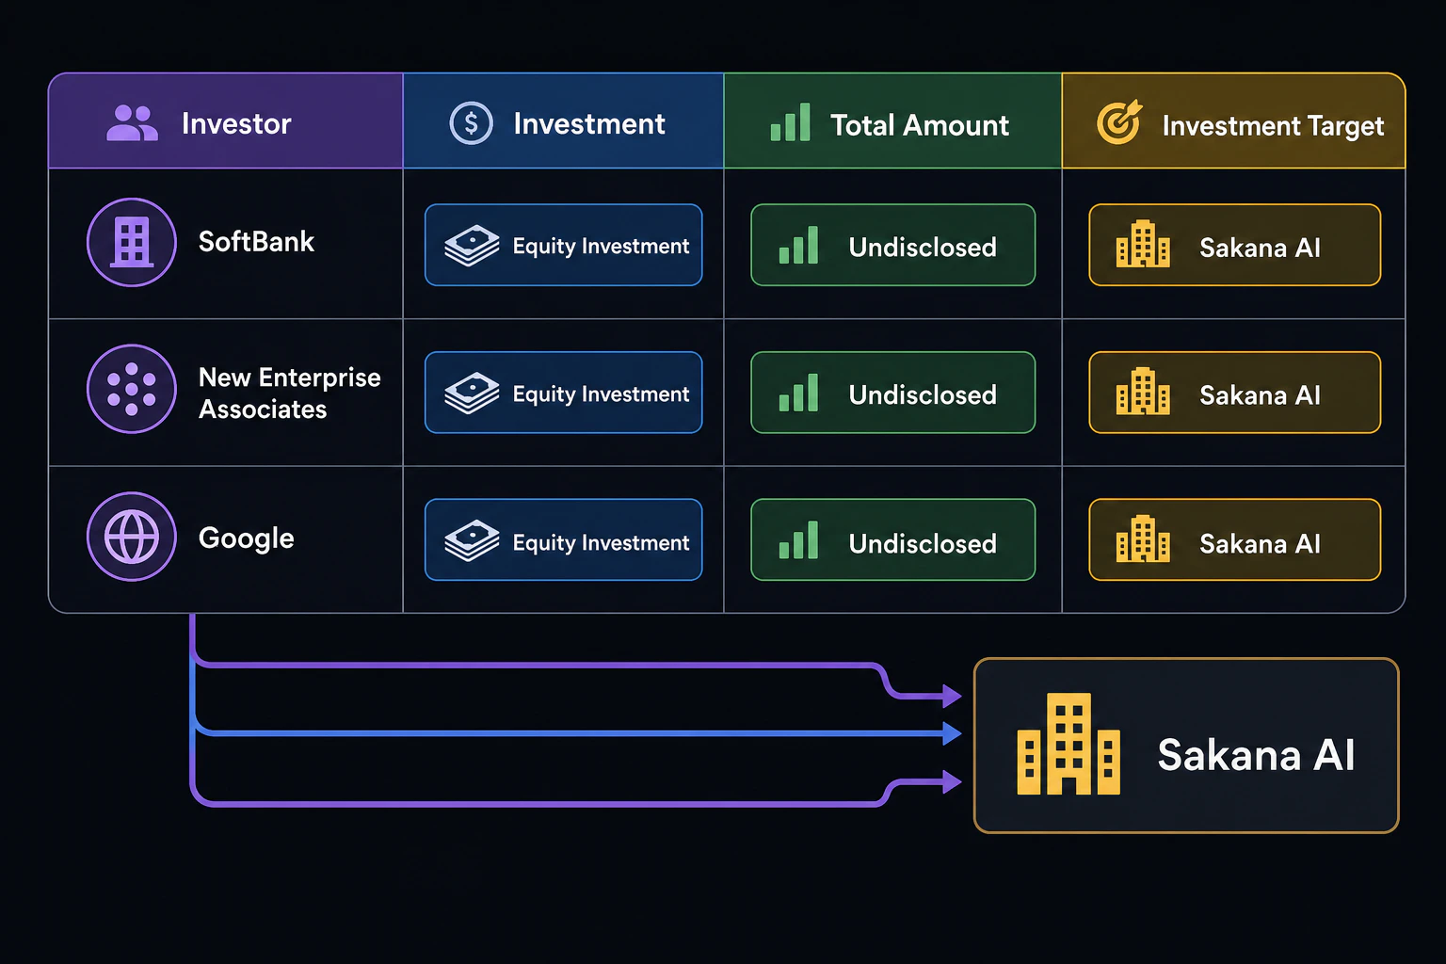The height and width of the screenshot is (964, 1446).
Task: Click the money stack icon in New Enterprise Associates row
Action: [x=472, y=394]
